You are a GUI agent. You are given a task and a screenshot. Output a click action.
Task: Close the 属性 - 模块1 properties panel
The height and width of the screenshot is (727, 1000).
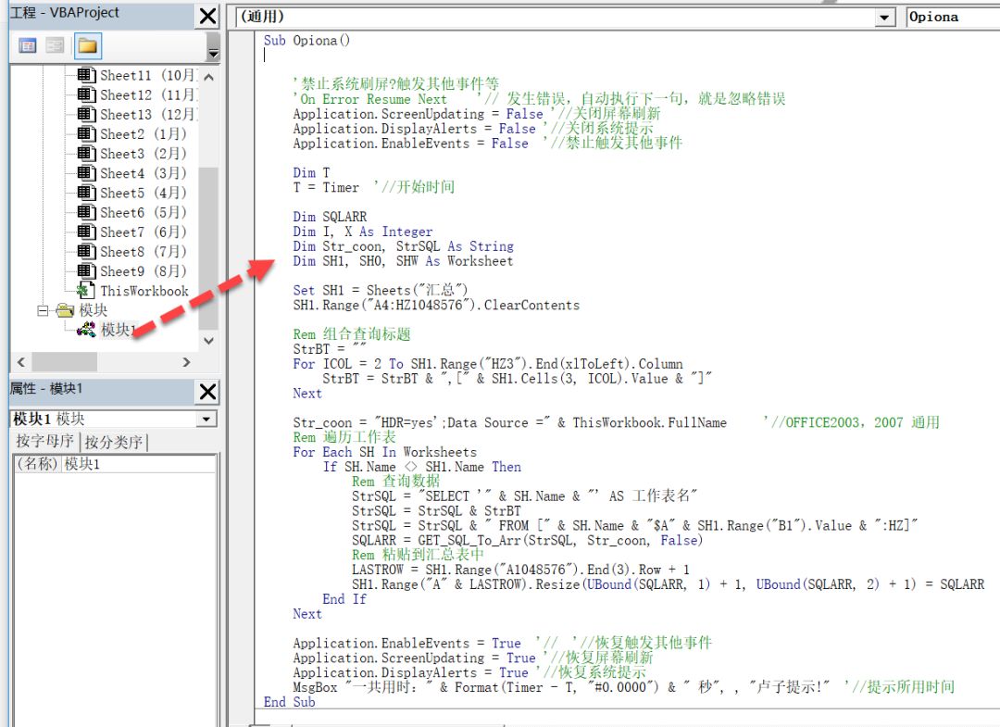pos(208,392)
